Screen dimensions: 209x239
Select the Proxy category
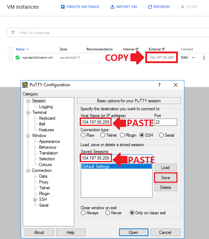(x=44, y=182)
